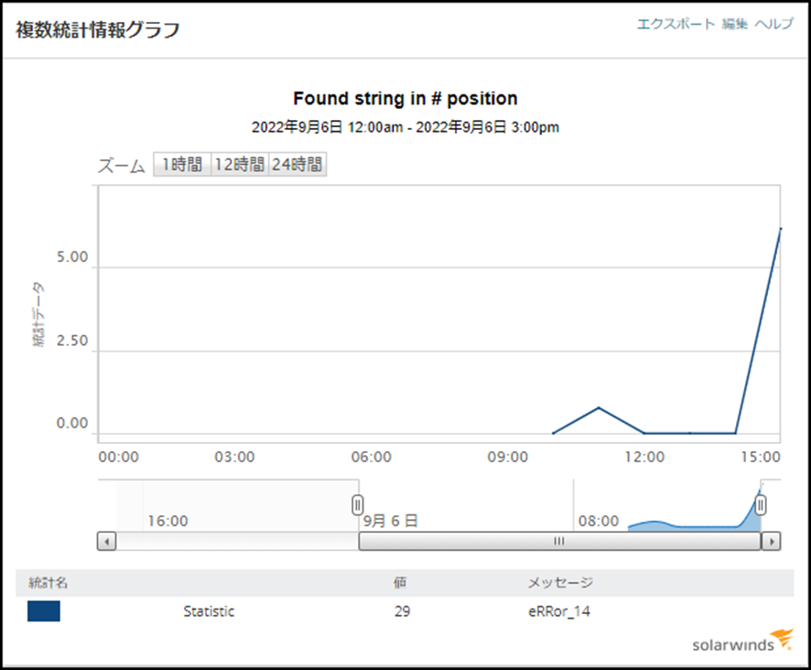Image resolution: width=811 pixels, height=670 pixels.
Task: Click the 値 column header
Action: point(400,583)
